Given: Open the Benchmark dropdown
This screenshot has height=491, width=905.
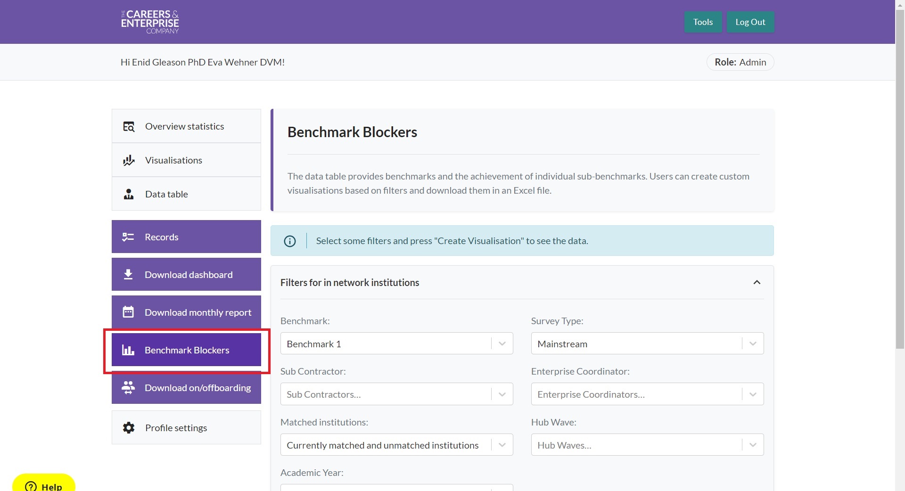Looking at the screenshot, I should tap(396, 344).
